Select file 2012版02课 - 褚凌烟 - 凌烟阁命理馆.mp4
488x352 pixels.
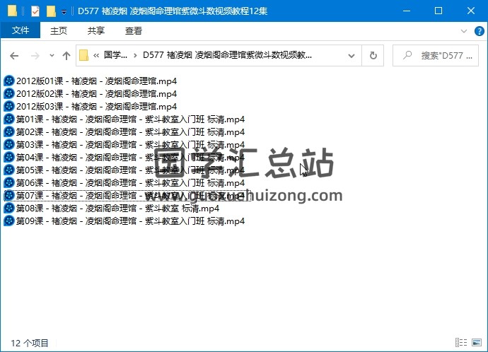pyautogui.click(x=96, y=94)
